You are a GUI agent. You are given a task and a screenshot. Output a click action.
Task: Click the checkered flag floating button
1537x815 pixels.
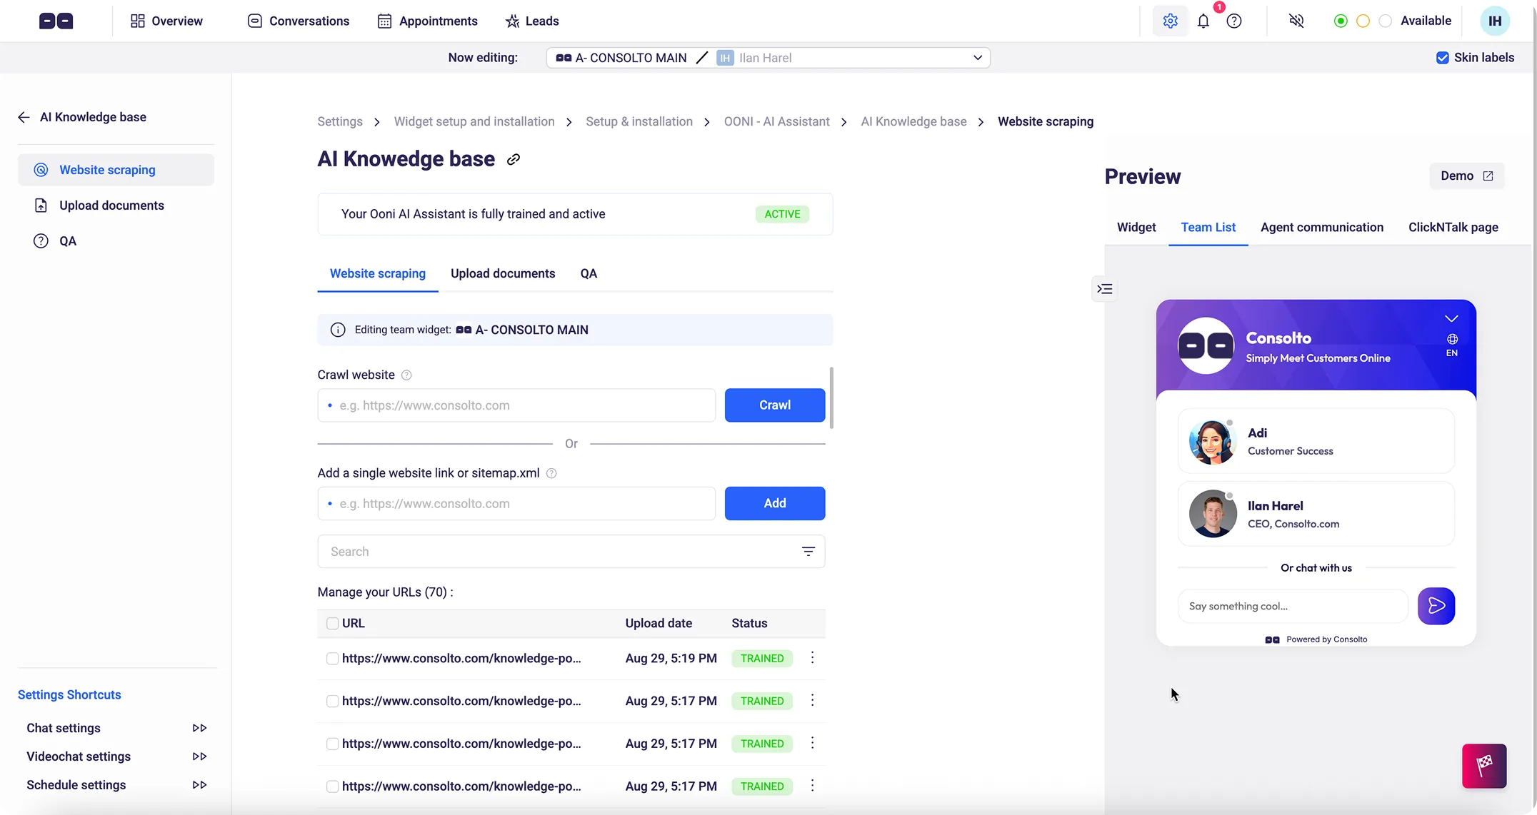tap(1484, 766)
